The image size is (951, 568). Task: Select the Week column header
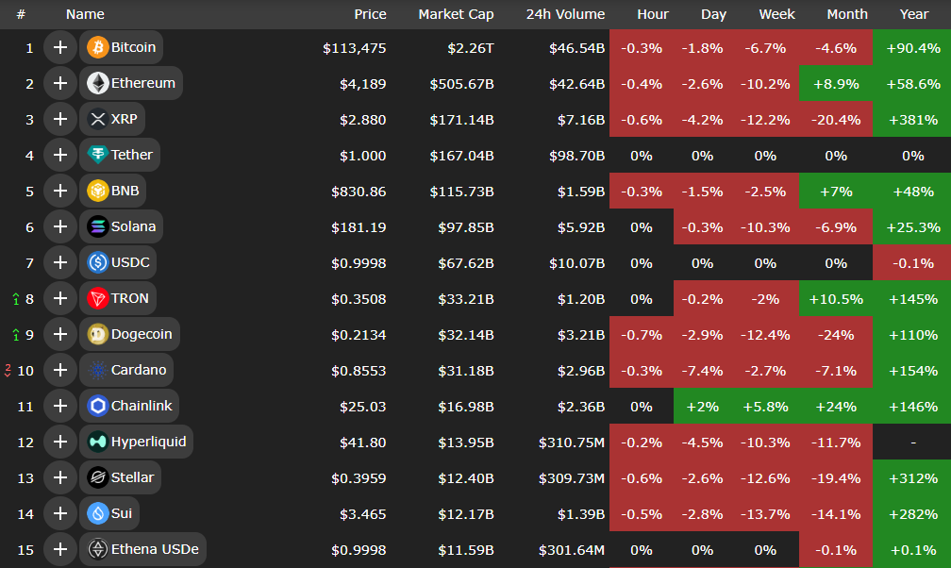click(x=776, y=14)
